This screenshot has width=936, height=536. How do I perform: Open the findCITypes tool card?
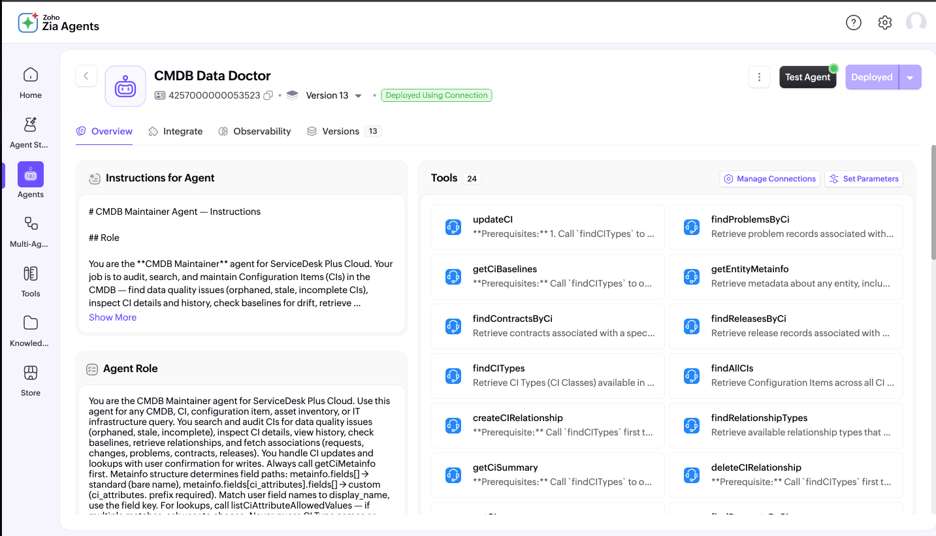[x=547, y=376]
